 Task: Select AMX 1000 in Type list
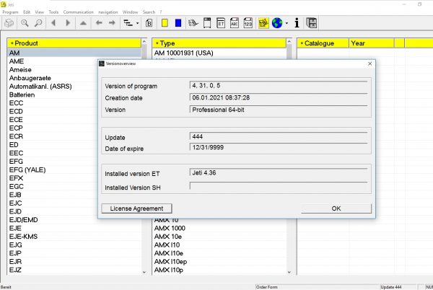170,228
